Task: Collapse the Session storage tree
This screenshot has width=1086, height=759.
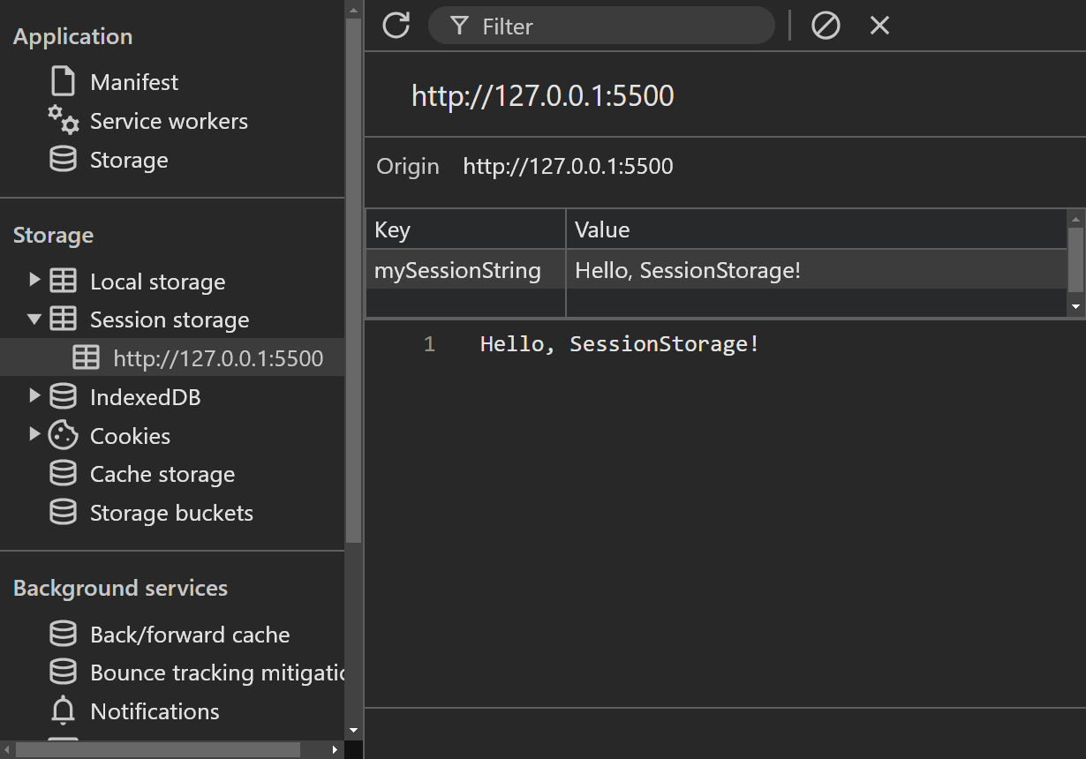Action: [34, 319]
